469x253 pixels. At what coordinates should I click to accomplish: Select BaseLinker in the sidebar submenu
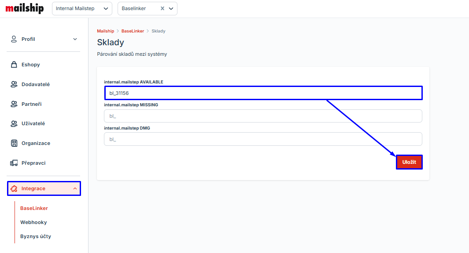click(34, 208)
